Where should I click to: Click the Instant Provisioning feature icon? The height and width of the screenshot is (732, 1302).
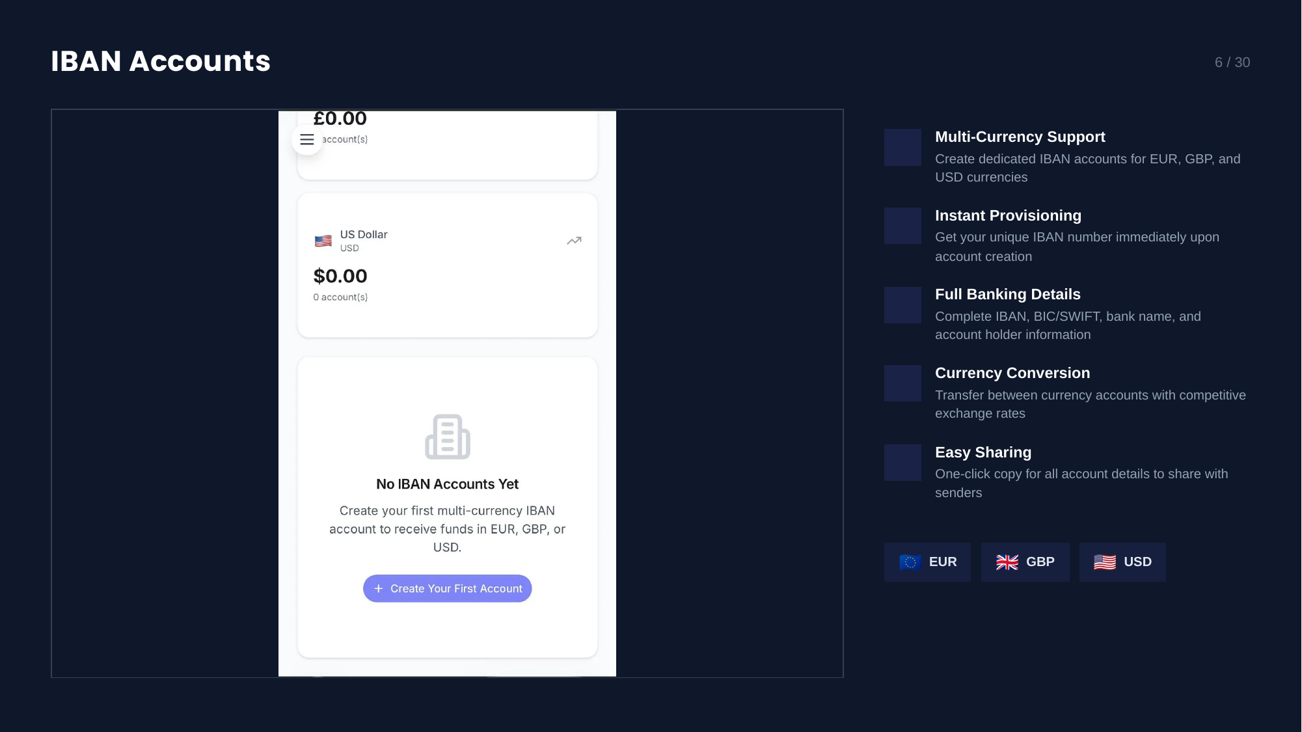(902, 226)
